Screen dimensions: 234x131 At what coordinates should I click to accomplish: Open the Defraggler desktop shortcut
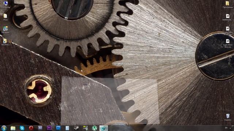point(5,30)
